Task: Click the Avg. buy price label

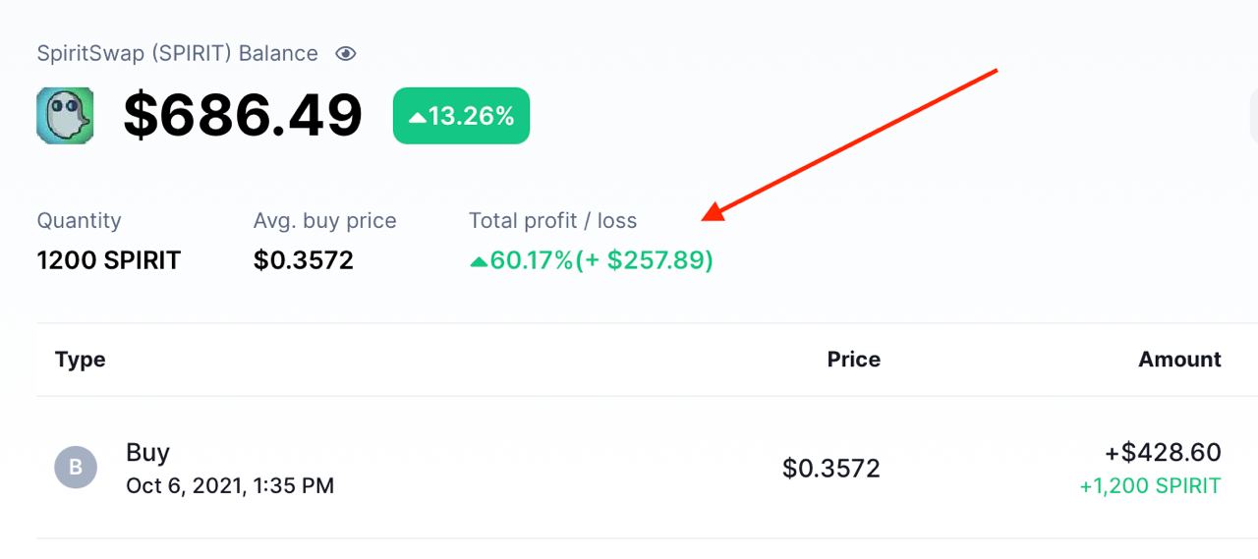Action: point(324,221)
